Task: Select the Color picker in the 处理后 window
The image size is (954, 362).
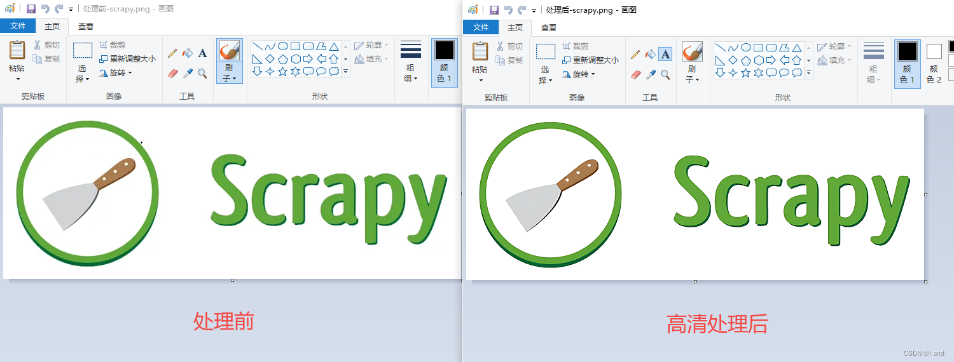Action: (x=650, y=75)
